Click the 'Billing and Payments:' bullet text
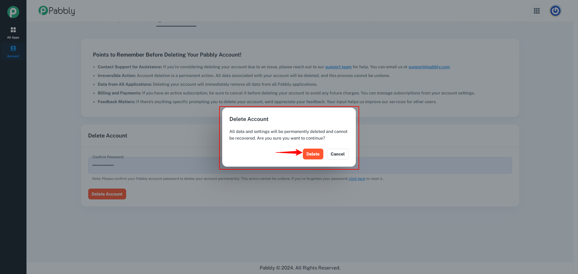The image size is (578, 274). (x=119, y=93)
